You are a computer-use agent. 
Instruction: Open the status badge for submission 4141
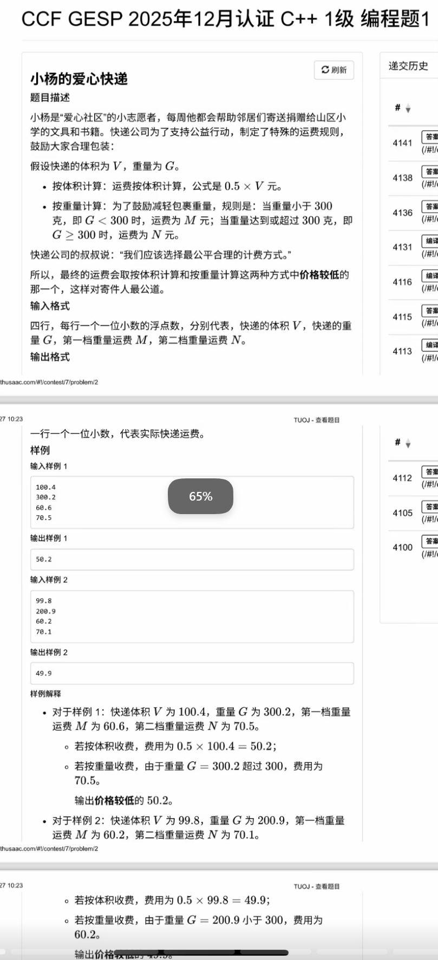click(x=430, y=137)
